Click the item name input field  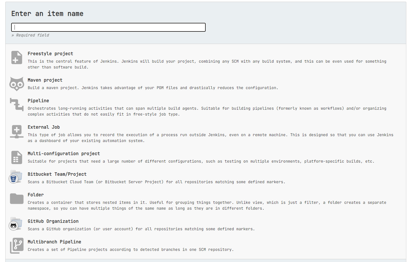108,27
